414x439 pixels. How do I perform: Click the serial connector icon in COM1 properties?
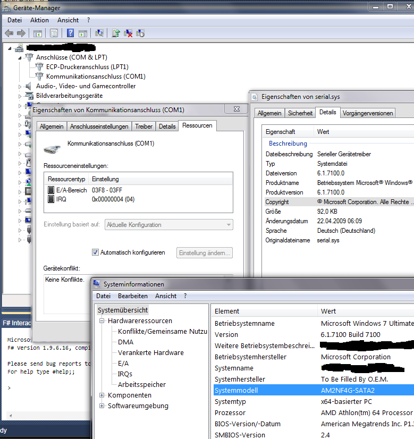(x=52, y=149)
